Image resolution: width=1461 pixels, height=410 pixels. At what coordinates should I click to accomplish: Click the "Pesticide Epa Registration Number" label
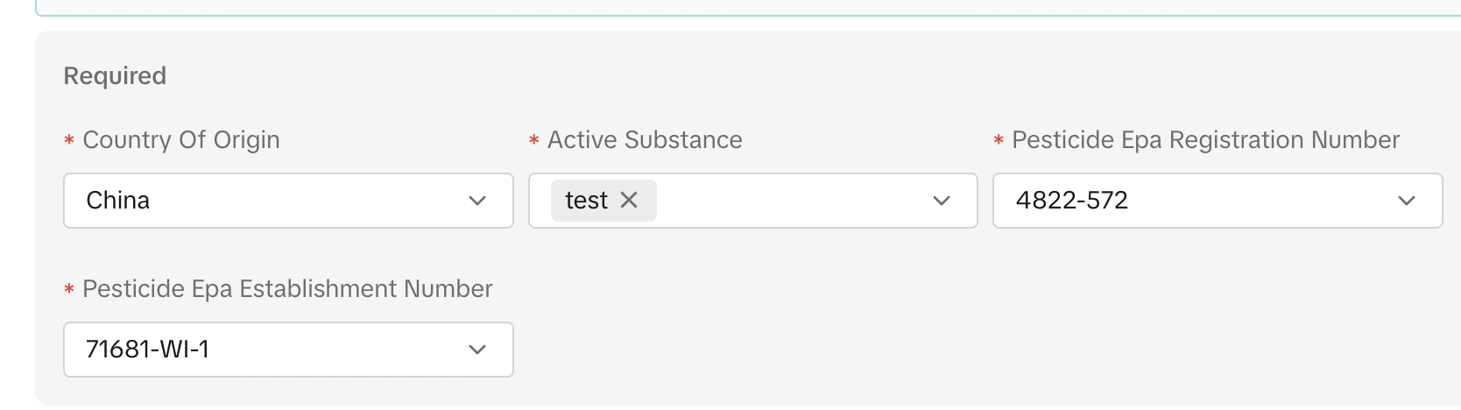click(x=1205, y=140)
